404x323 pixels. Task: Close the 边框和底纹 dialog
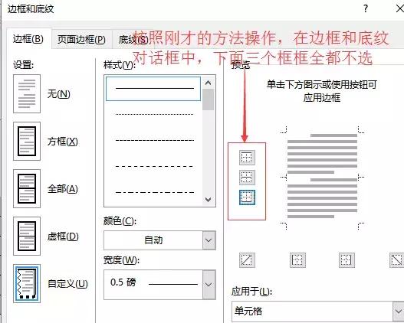(x=399, y=9)
